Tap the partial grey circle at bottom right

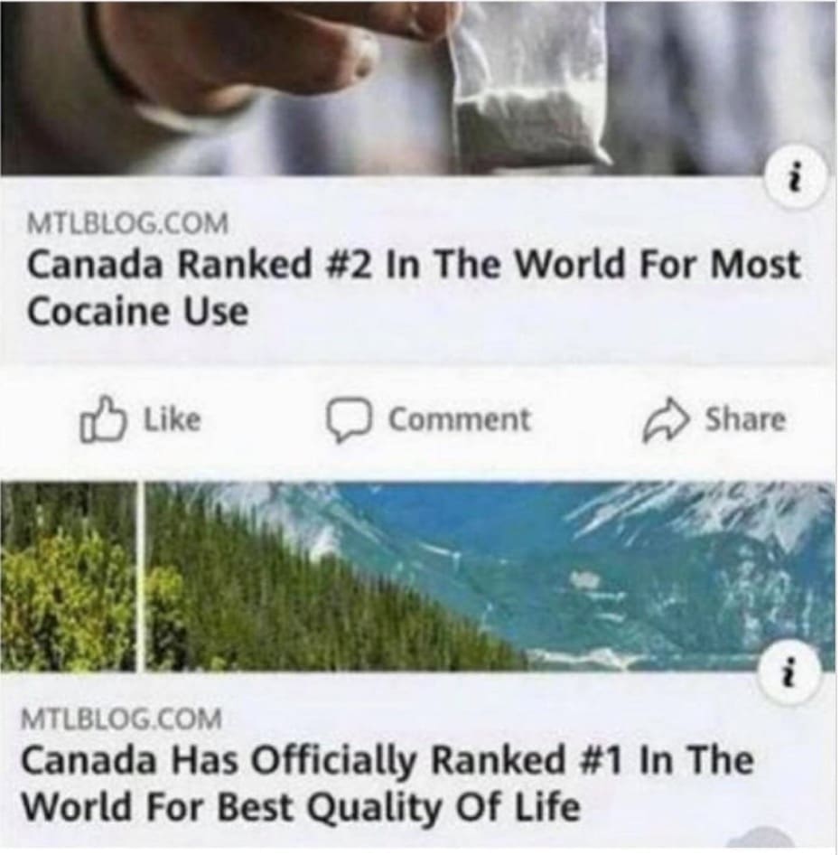click(x=762, y=841)
